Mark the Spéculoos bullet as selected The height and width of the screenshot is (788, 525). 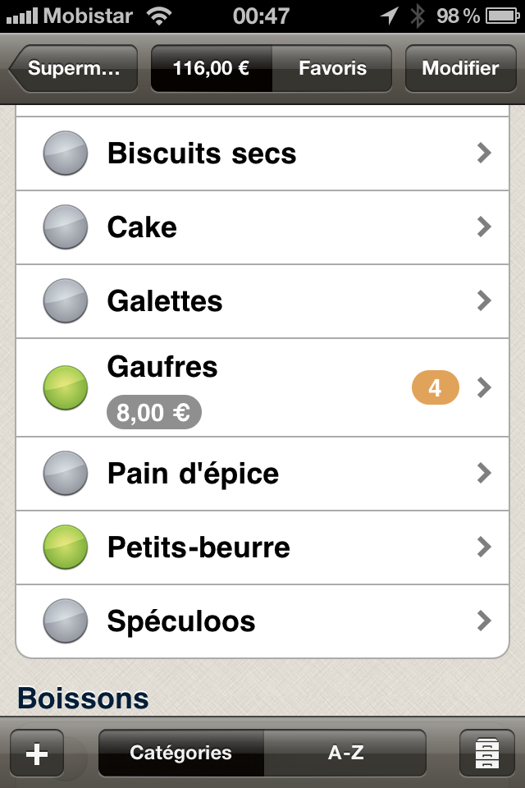tap(66, 621)
